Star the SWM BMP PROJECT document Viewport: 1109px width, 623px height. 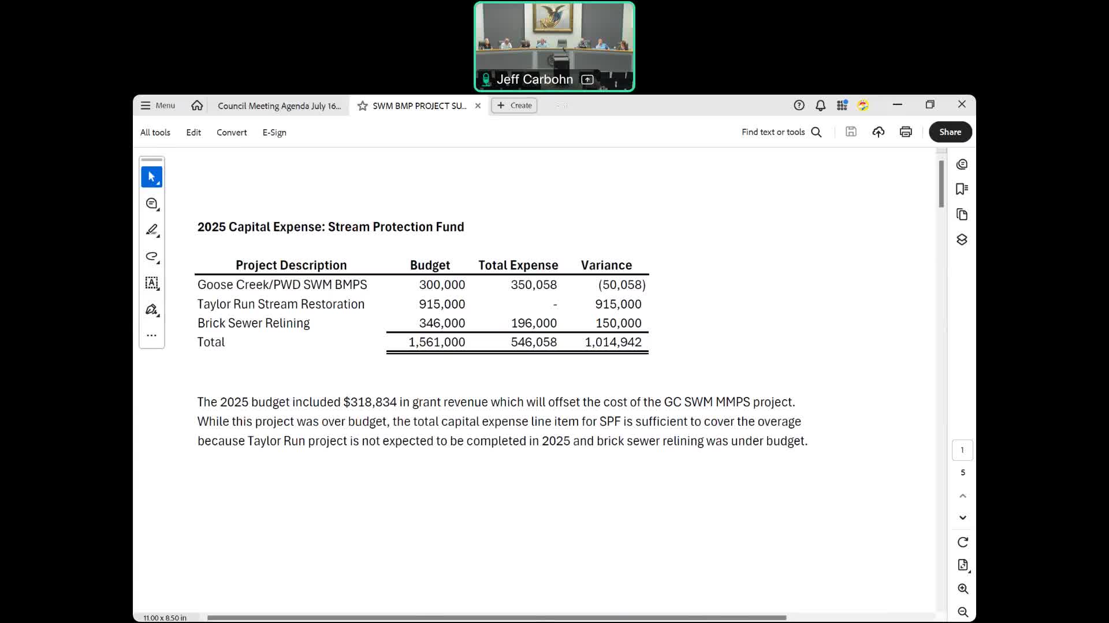click(x=362, y=106)
